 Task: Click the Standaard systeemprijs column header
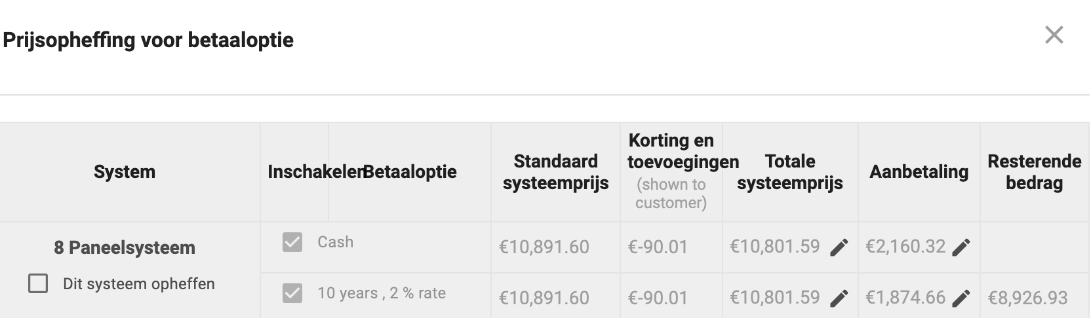pos(556,172)
